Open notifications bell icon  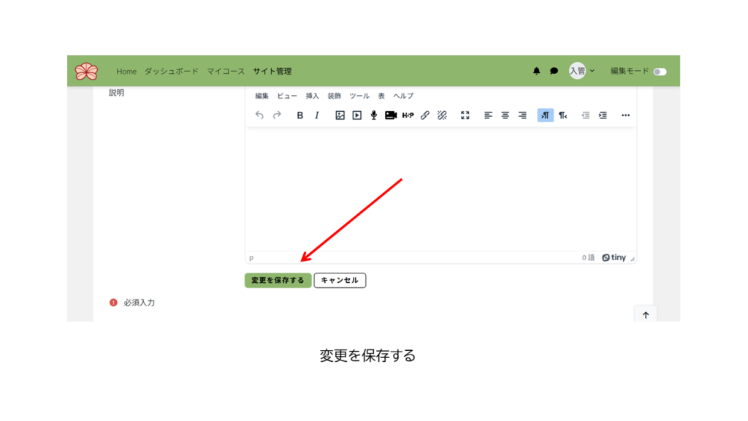click(537, 71)
